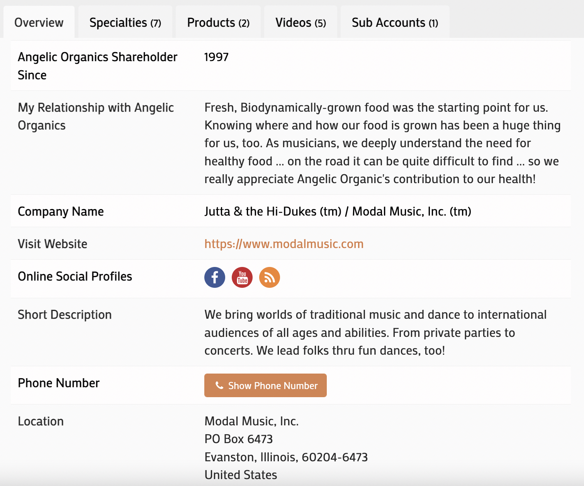Select the shareholder year 1997 value
The height and width of the screenshot is (486, 584).
[x=216, y=57]
